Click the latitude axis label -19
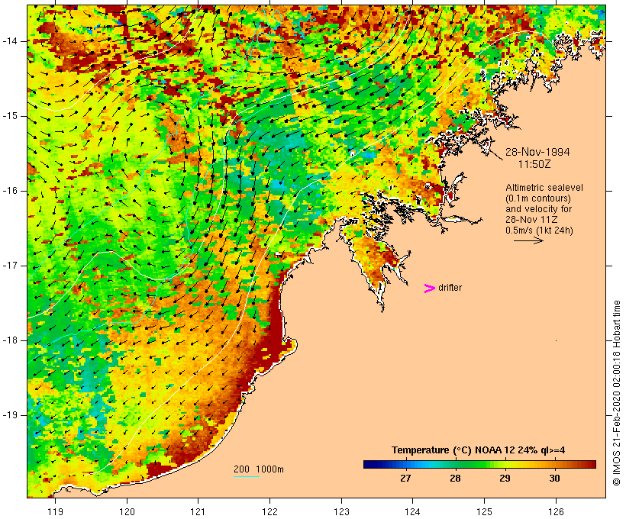Viewport: 626px width, 519px height. click(x=10, y=415)
